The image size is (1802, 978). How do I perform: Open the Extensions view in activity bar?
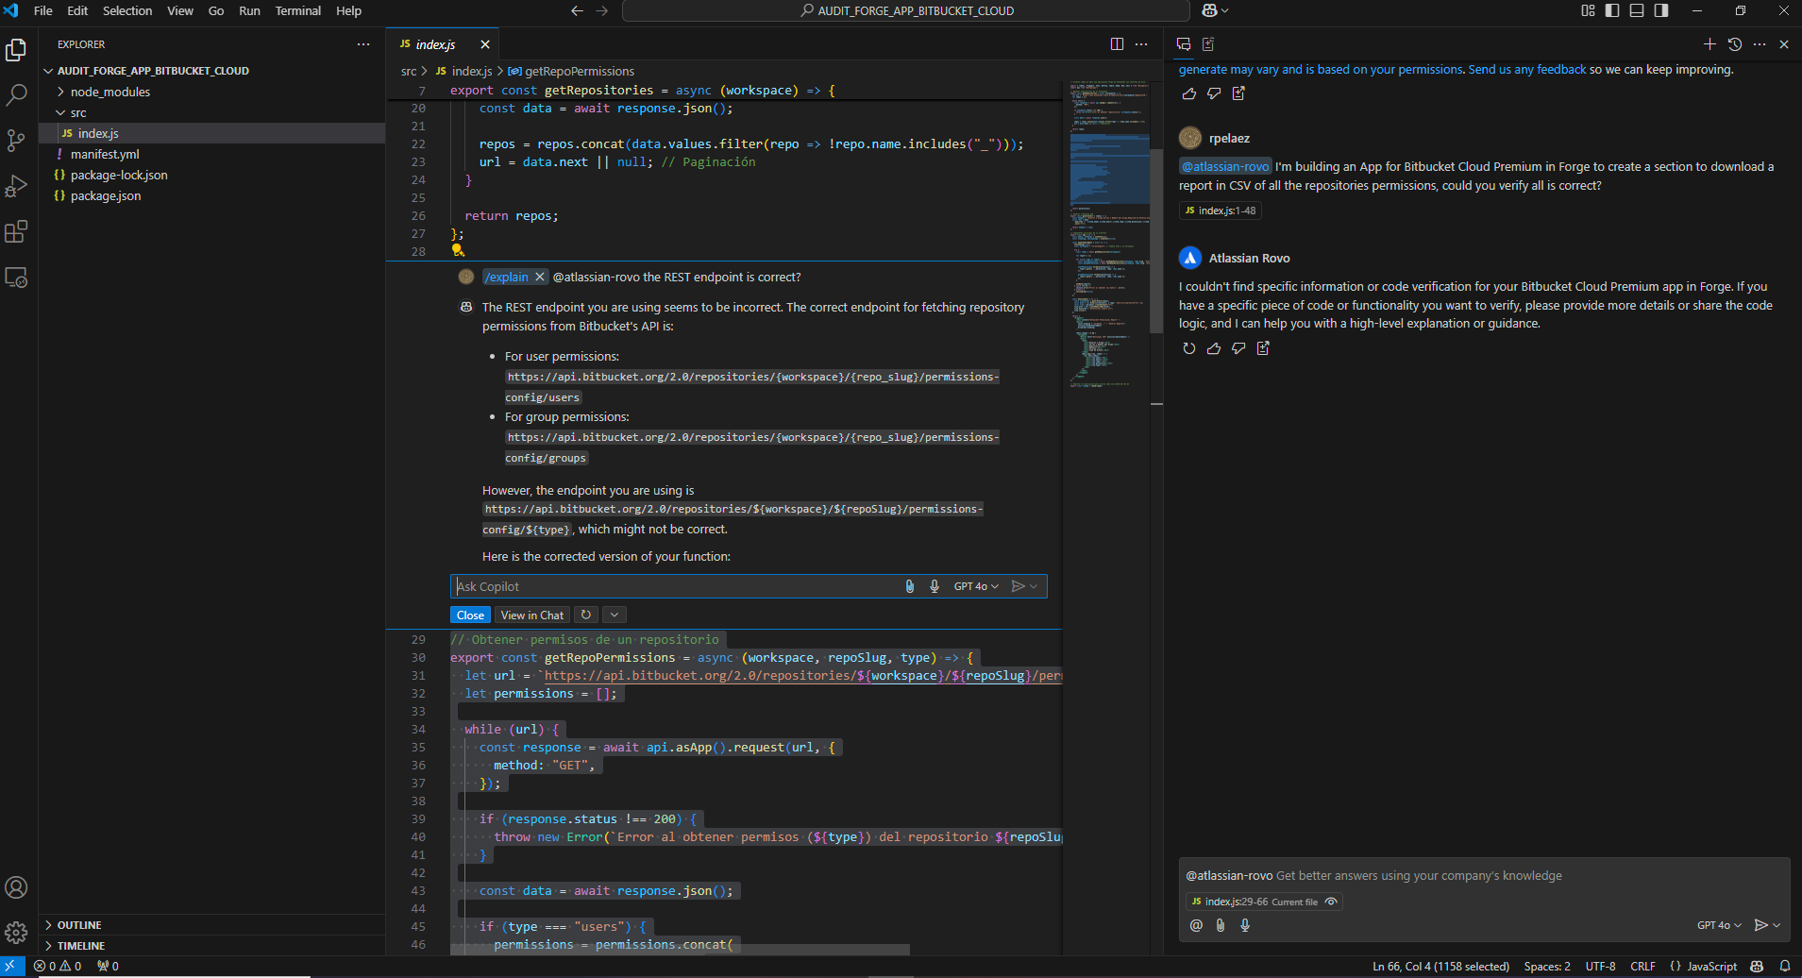[16, 232]
